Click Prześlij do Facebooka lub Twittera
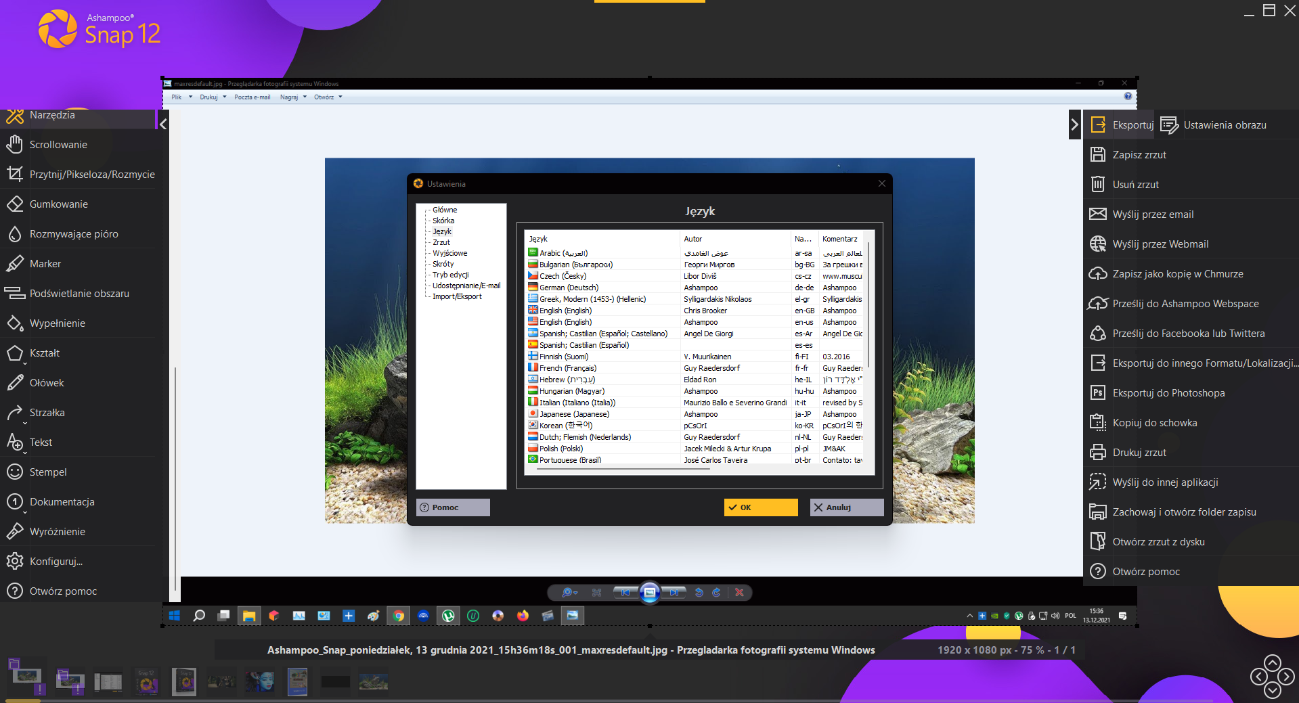Viewport: 1299px width, 703px height. [1191, 334]
